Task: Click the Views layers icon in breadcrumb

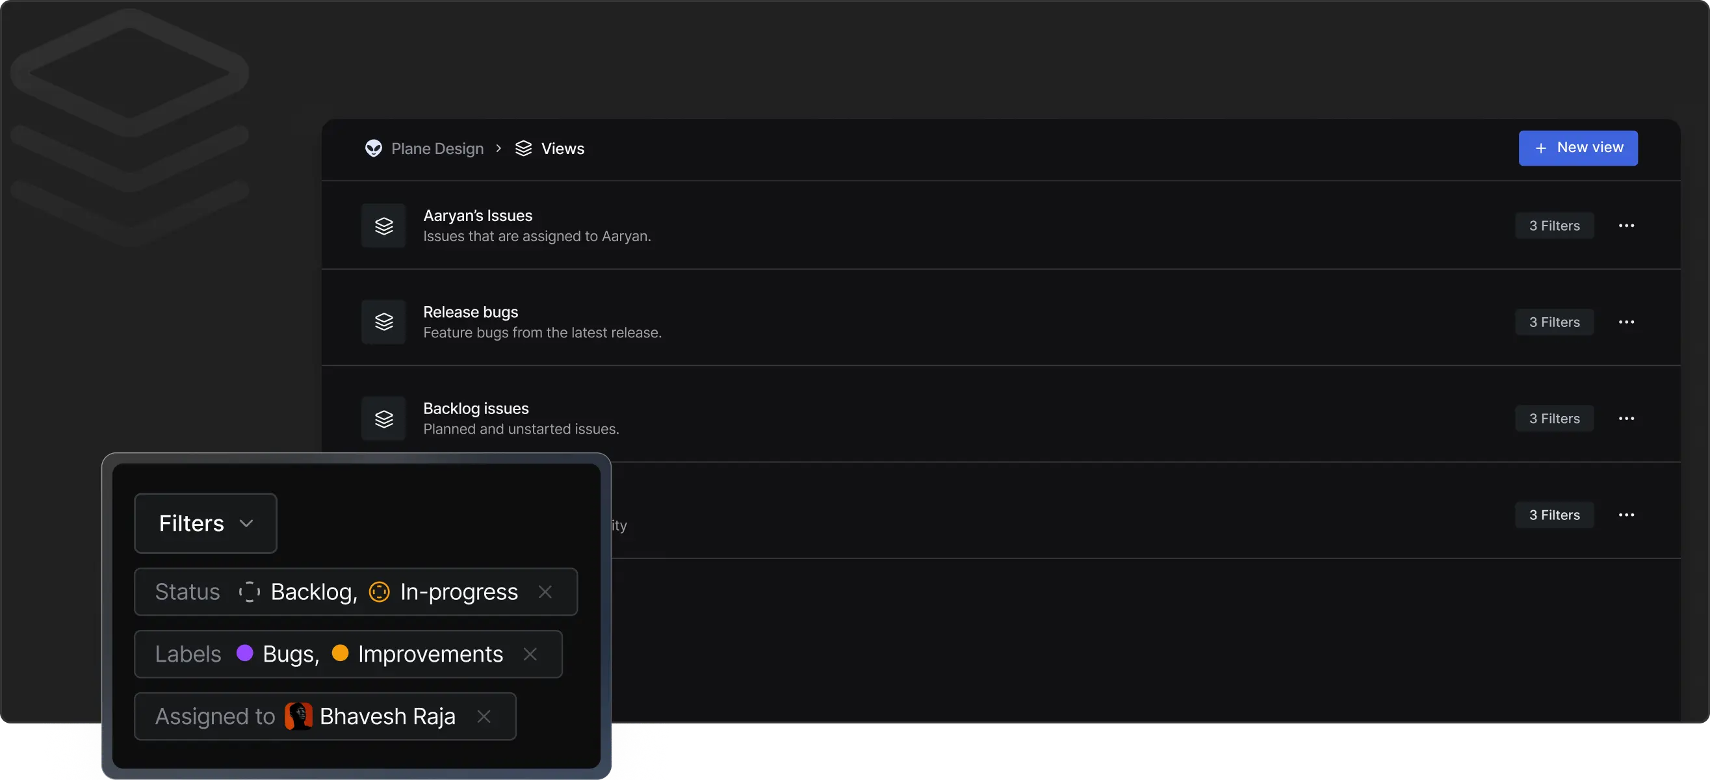Action: point(524,148)
